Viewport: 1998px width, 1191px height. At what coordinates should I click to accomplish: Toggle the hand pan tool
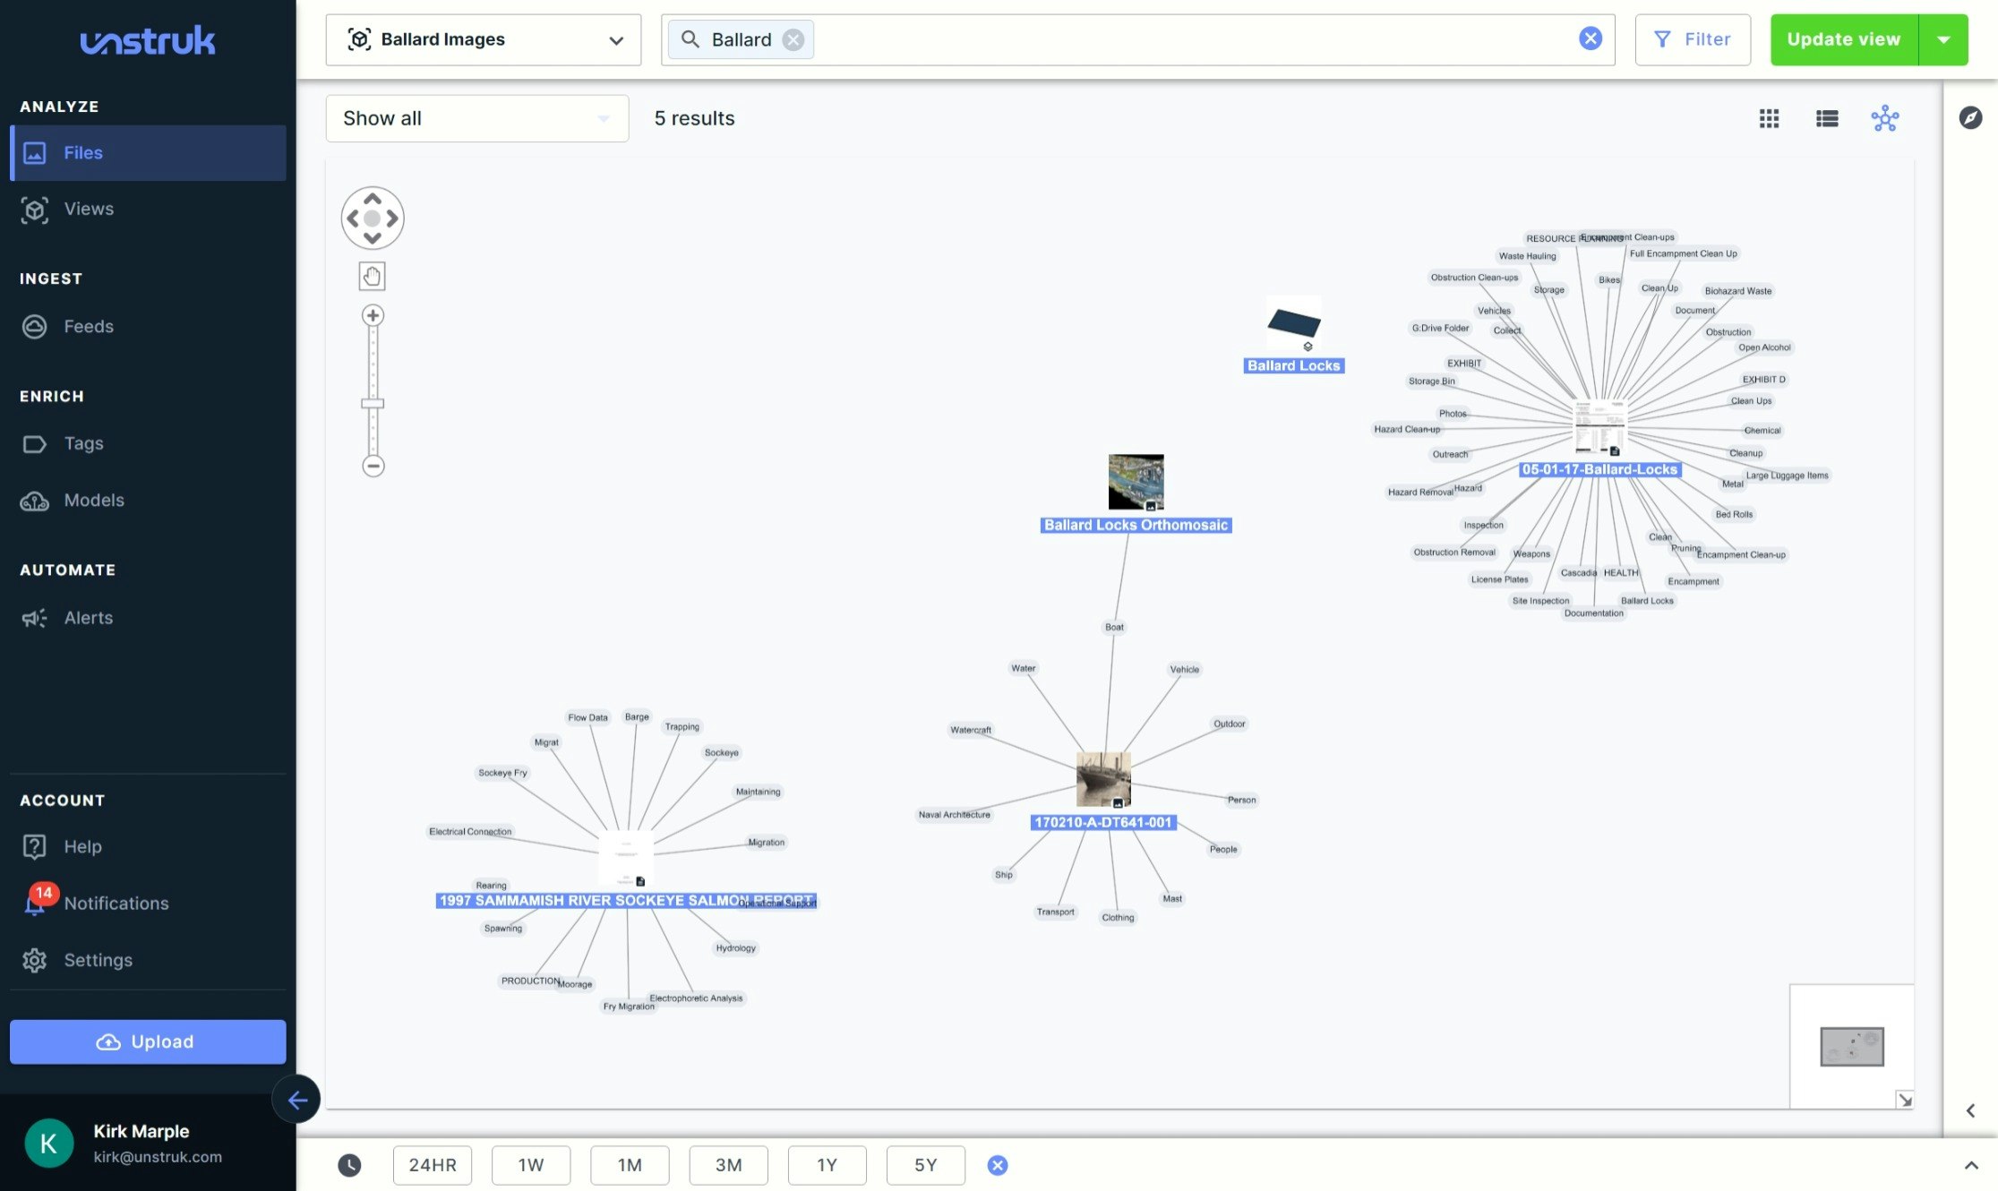[373, 276]
